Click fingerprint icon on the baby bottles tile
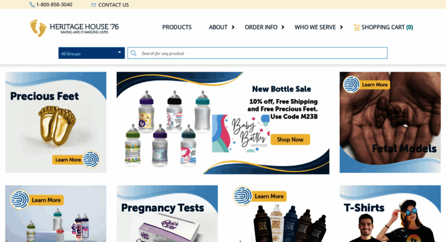The height and width of the screenshot is (242, 446). [x=20, y=200]
